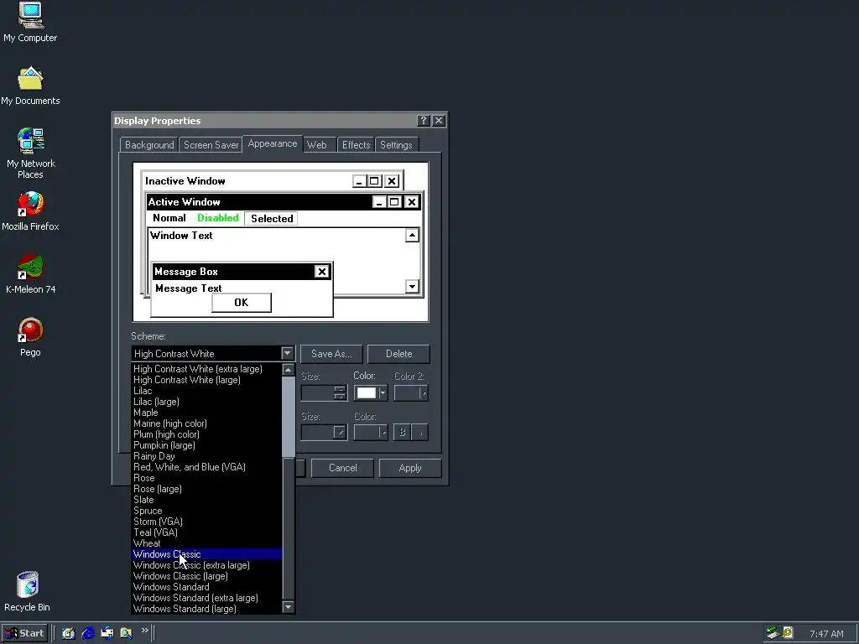Select the Lilac (large) scheme
Viewport: 859px width, 644px height.
(206, 402)
